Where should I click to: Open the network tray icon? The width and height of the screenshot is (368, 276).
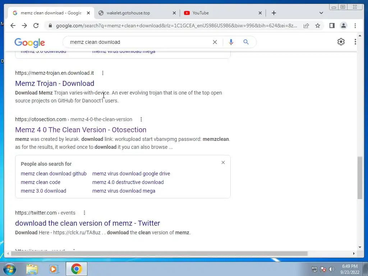tap(314, 269)
